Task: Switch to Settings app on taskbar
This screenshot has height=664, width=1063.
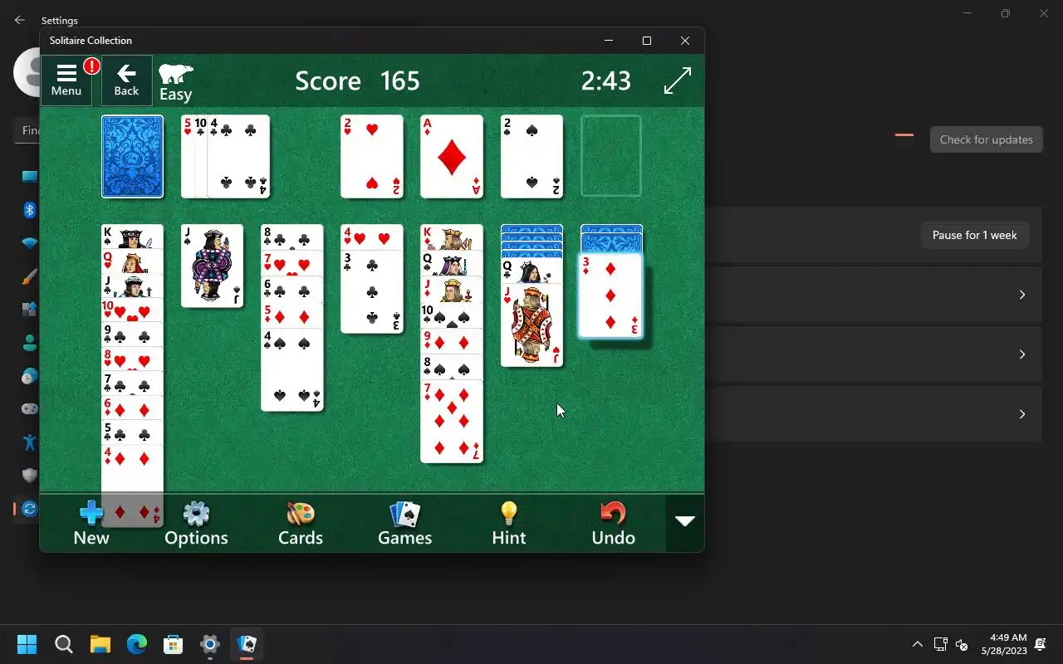Action: click(x=209, y=644)
